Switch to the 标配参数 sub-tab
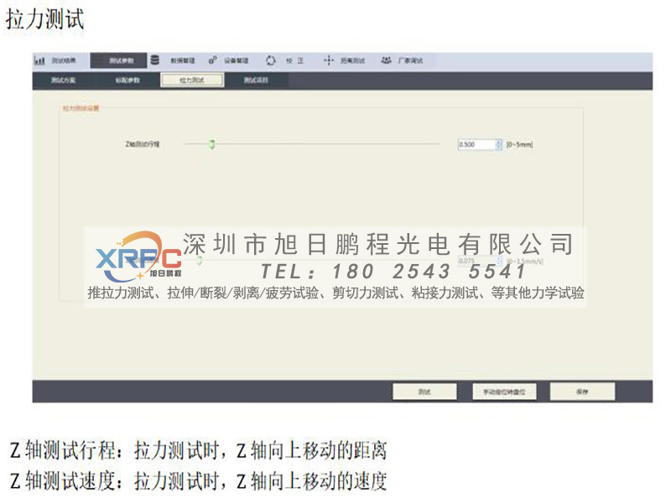The image size is (671, 503). pyautogui.click(x=127, y=80)
